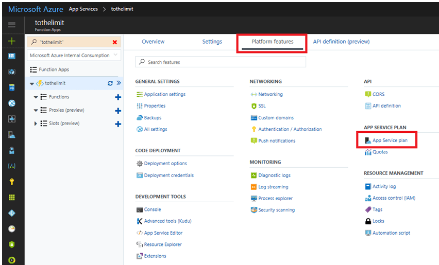Open the All settings link
Viewport: 439px width, 265px height.
point(156,129)
